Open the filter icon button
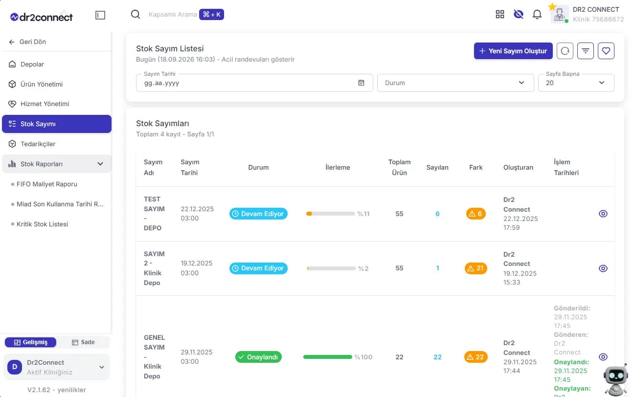635x397 pixels. coord(586,51)
